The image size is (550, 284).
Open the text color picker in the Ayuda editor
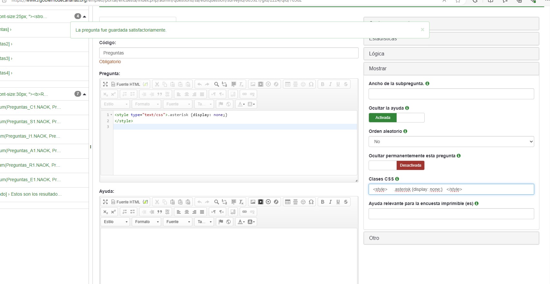241,222
